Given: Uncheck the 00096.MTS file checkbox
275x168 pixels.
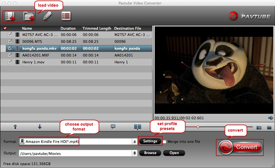Looking at the screenshot, I should (10, 41).
